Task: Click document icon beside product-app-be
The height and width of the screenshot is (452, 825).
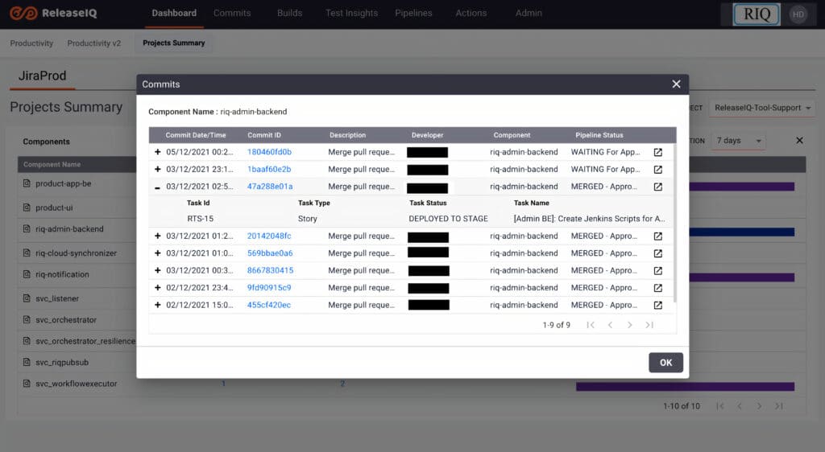Action: tap(27, 183)
